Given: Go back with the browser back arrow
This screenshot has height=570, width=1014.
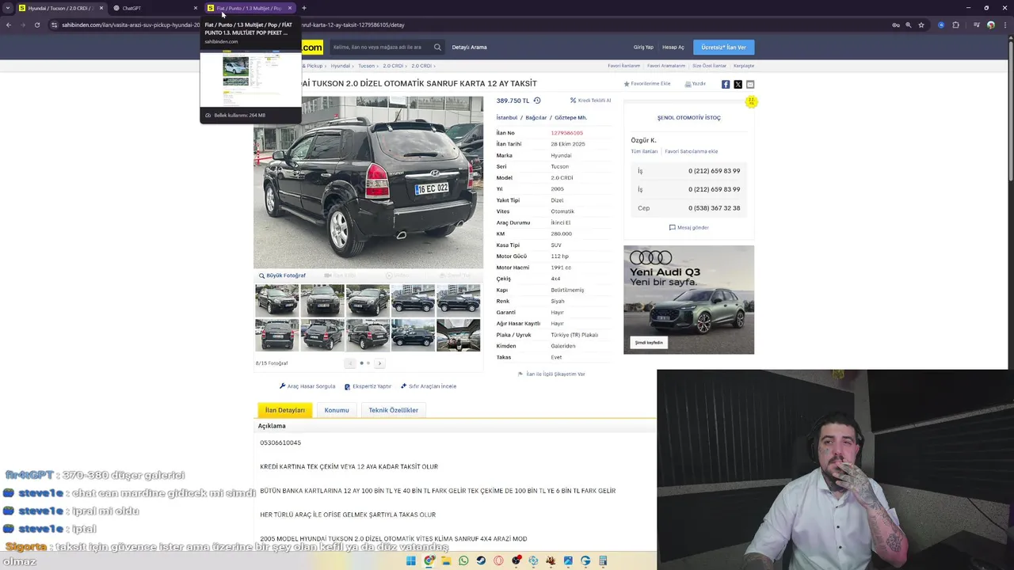Looking at the screenshot, I should (9, 25).
